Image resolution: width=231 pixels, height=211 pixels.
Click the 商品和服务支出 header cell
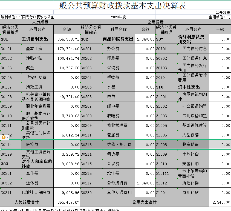(118, 39)
